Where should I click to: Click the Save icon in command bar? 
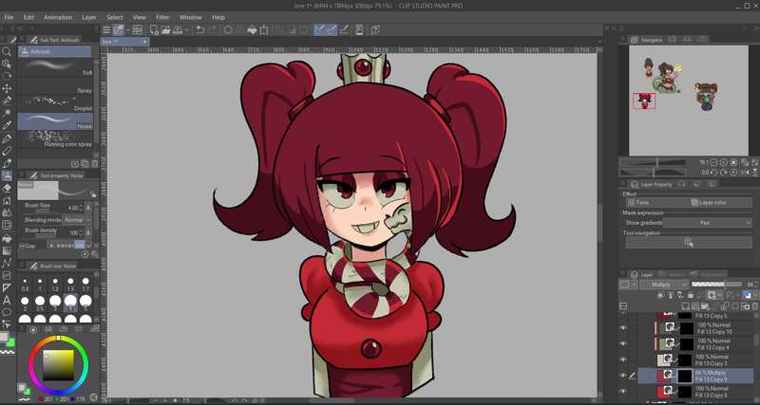pyautogui.click(x=178, y=30)
